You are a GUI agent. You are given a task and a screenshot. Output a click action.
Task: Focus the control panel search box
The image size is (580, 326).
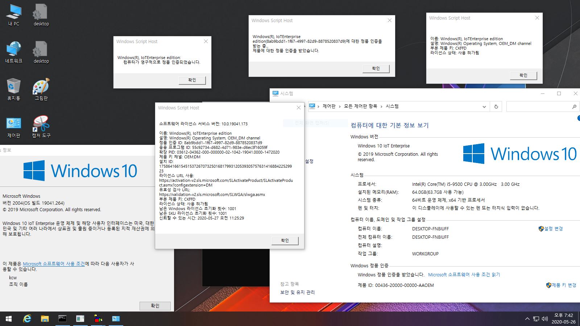pyautogui.click(x=538, y=106)
